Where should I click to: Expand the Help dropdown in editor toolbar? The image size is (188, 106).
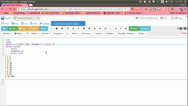[x=19, y=34]
